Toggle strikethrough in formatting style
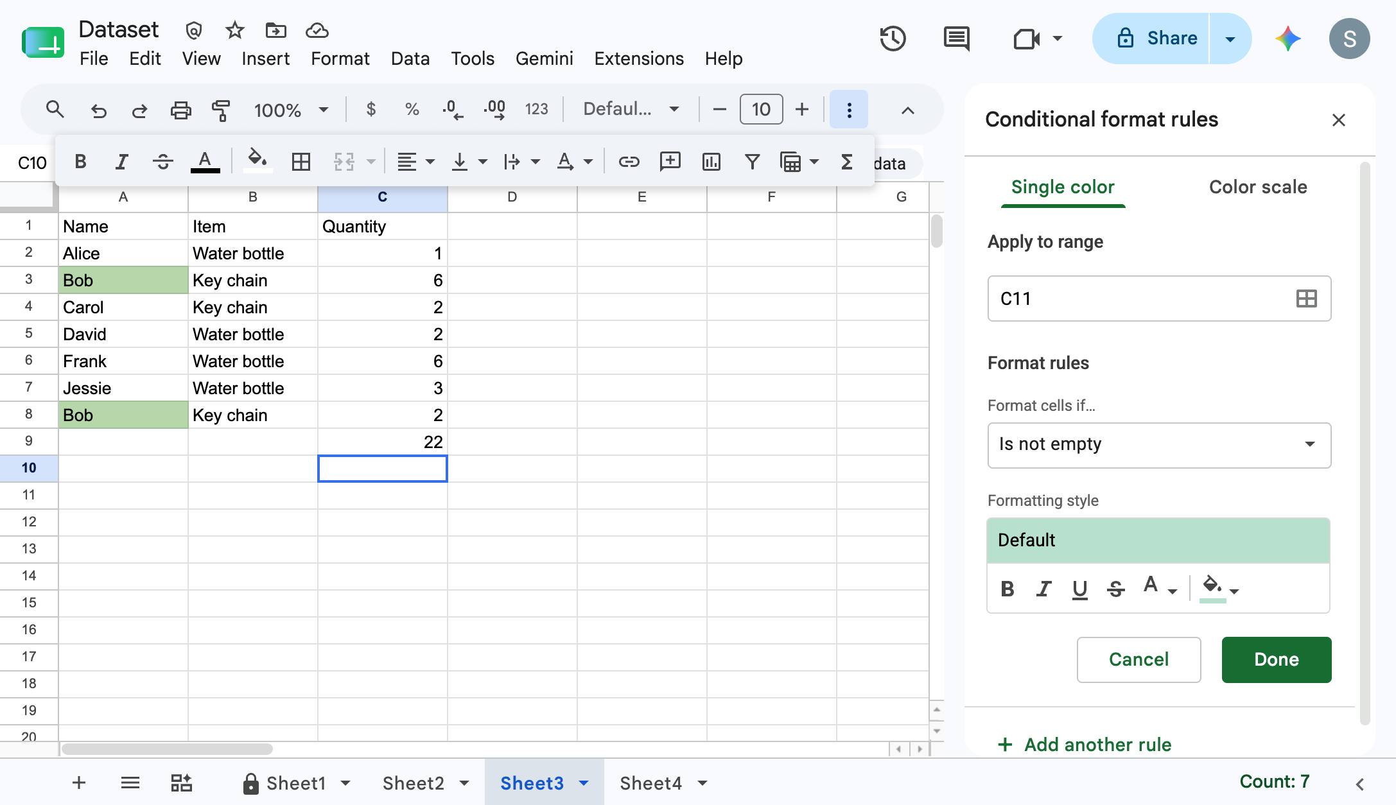 1115,589
